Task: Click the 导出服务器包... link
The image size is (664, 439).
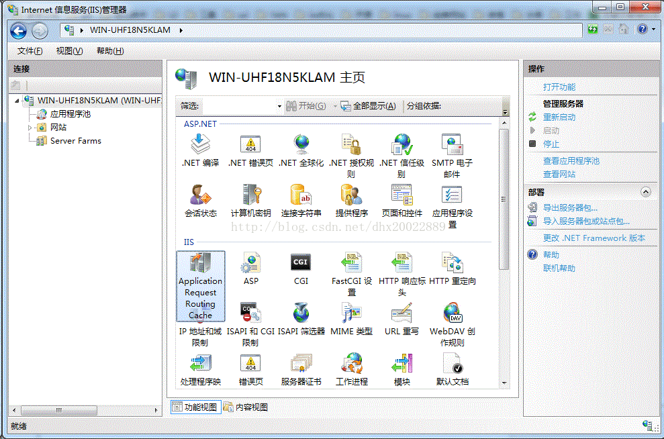Action: pyautogui.click(x=570, y=208)
